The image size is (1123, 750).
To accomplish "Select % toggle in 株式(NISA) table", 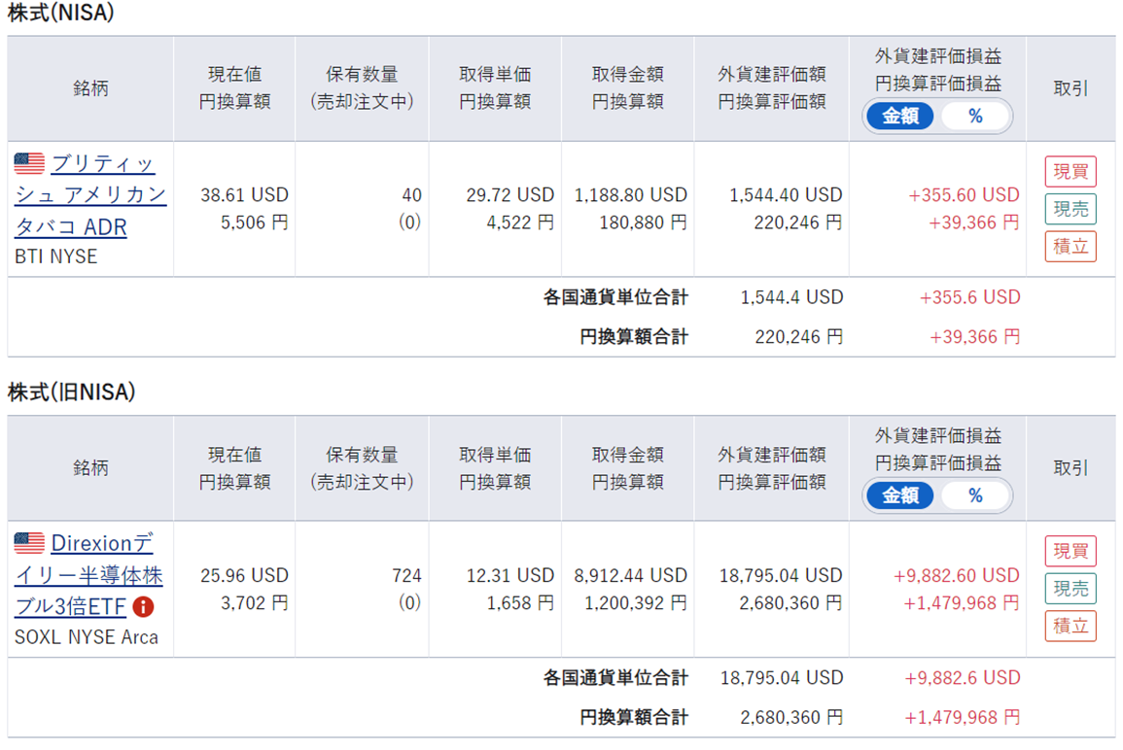I will tap(975, 116).
